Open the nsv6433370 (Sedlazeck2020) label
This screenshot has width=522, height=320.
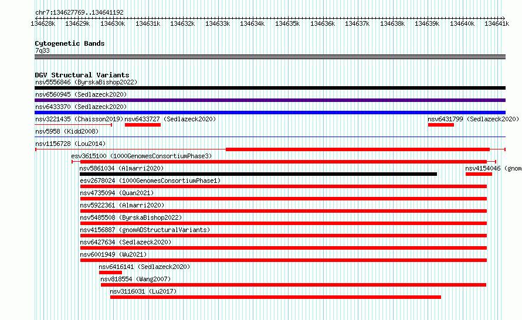point(81,107)
